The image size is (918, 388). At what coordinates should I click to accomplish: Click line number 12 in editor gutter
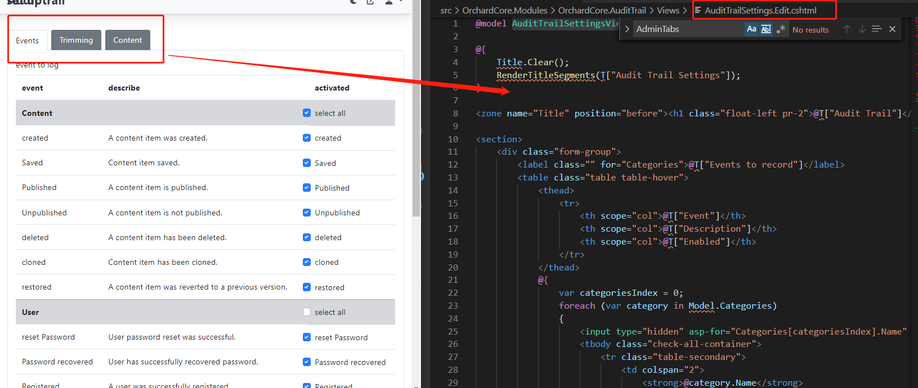tap(453, 164)
